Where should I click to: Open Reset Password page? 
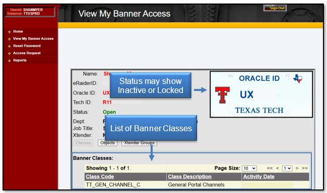[x=27, y=46]
